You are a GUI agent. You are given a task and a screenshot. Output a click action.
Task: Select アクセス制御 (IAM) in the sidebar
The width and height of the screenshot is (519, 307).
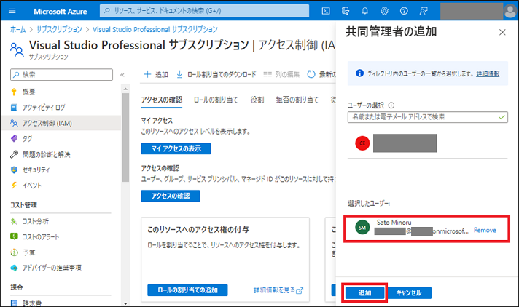[x=61, y=123]
